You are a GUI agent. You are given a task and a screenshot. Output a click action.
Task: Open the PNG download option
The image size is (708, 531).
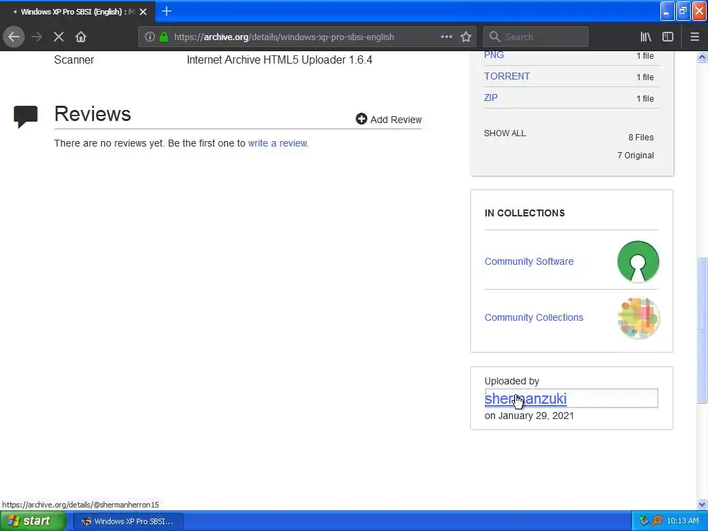coord(494,55)
